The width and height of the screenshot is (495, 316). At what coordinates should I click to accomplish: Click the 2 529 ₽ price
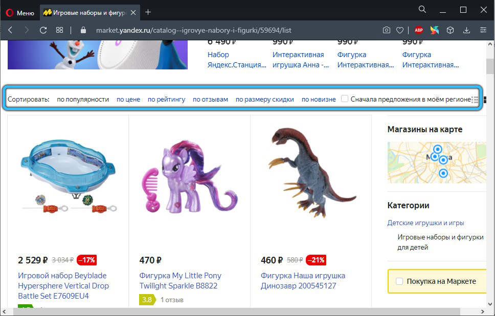pos(33,260)
